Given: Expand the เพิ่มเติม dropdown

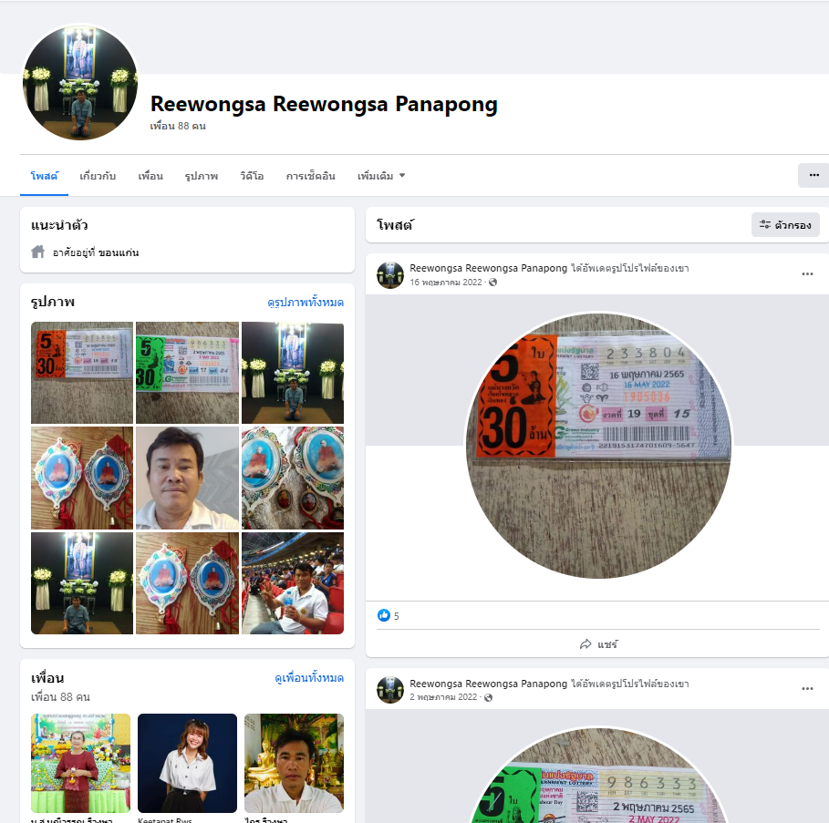Looking at the screenshot, I should [x=380, y=176].
